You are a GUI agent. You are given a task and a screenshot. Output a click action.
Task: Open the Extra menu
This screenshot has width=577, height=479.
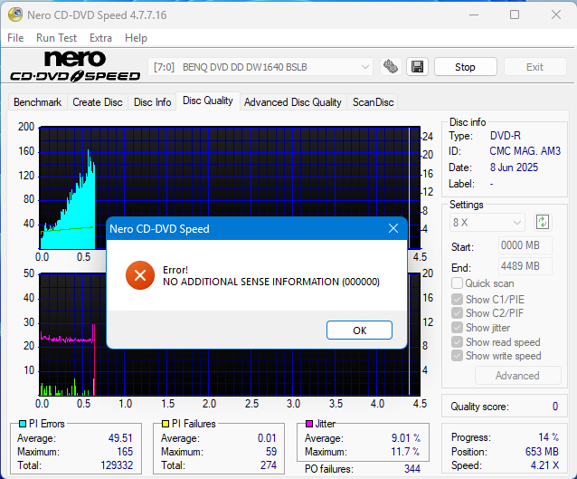click(x=100, y=38)
